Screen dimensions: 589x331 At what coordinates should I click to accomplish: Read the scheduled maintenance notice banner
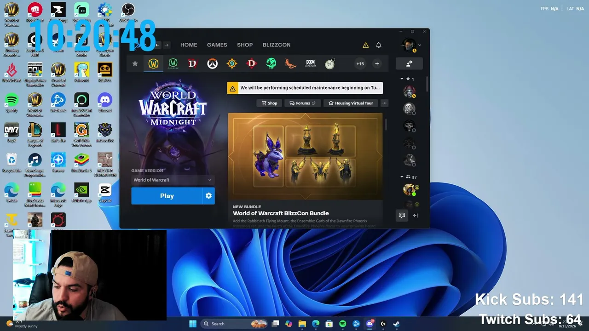(x=305, y=88)
